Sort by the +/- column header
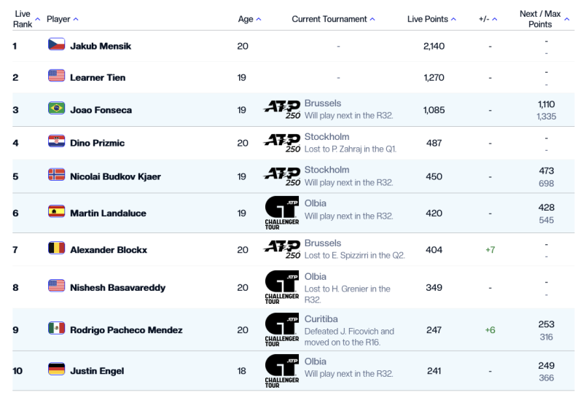 (x=488, y=19)
